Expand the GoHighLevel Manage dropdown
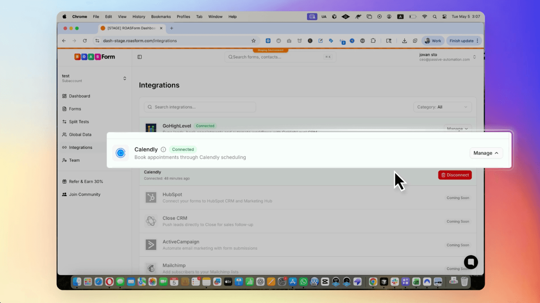Viewport: 540px width, 303px height. pos(457,129)
